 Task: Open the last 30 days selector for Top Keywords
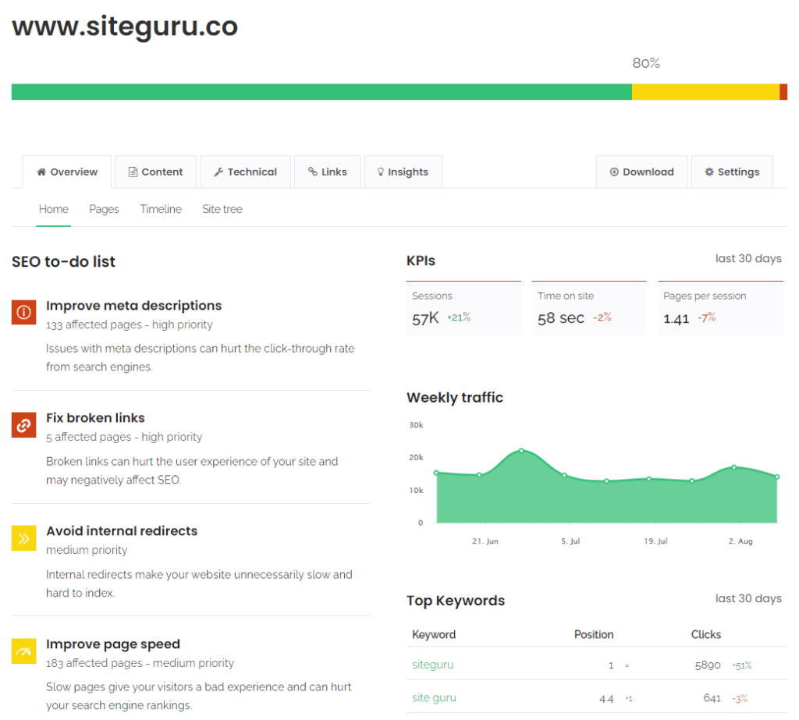pyautogui.click(x=748, y=598)
